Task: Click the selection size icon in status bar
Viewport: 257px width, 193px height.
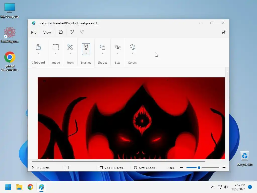Action: [67, 168]
